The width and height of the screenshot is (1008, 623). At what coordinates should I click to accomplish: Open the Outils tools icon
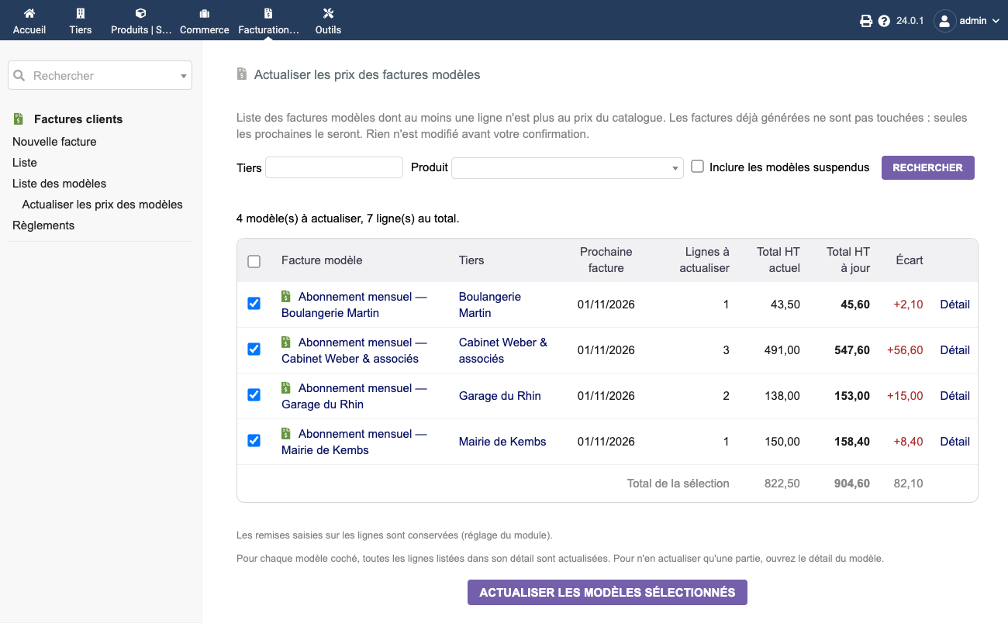(328, 13)
